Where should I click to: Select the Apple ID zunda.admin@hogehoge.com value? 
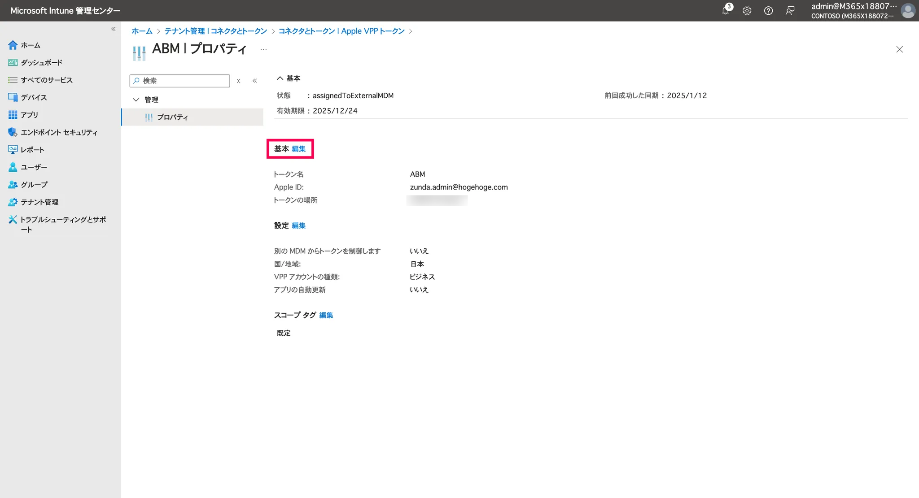pos(459,187)
